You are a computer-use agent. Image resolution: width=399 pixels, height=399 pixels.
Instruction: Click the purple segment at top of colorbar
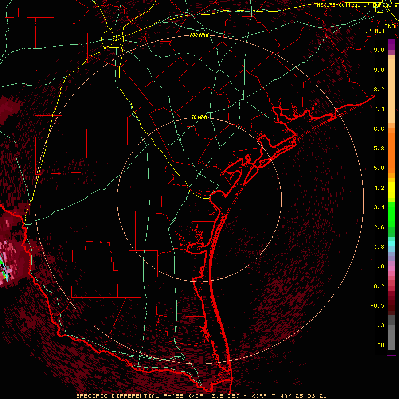(x=391, y=44)
